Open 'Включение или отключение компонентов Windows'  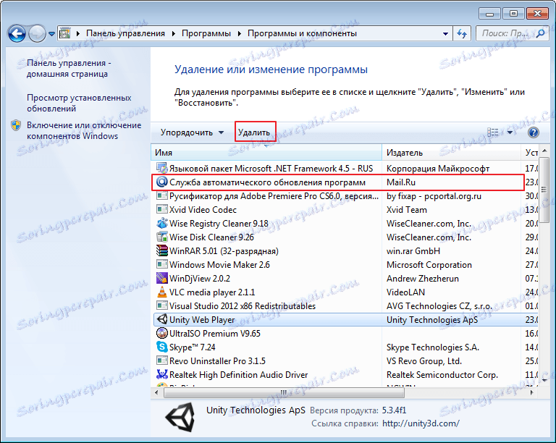click(x=84, y=130)
